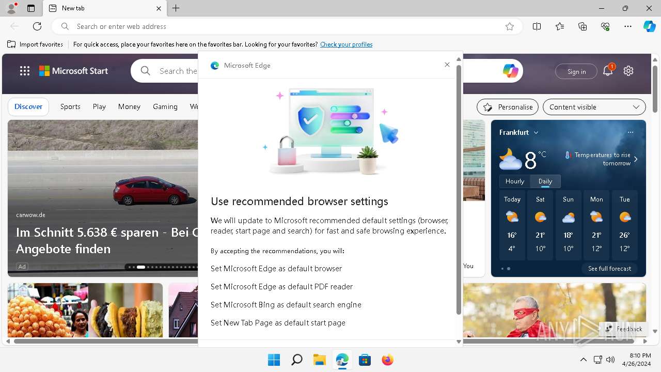The image size is (661, 372).
Task: Open weather card more options menu
Action: 631,132
